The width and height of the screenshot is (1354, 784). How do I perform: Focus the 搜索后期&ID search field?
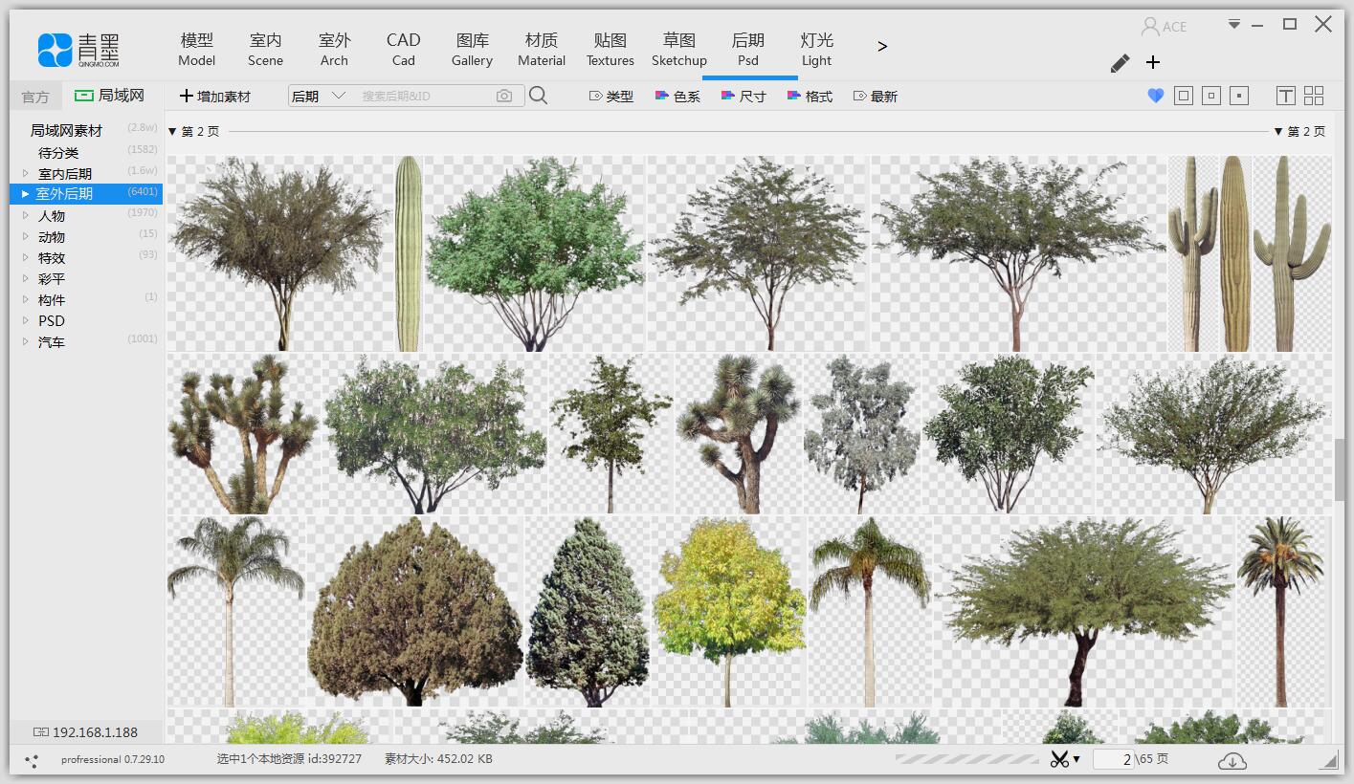423,96
